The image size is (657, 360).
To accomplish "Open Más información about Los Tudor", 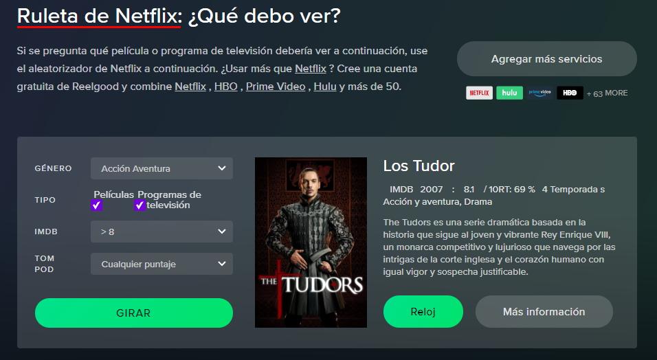I will tap(544, 312).
